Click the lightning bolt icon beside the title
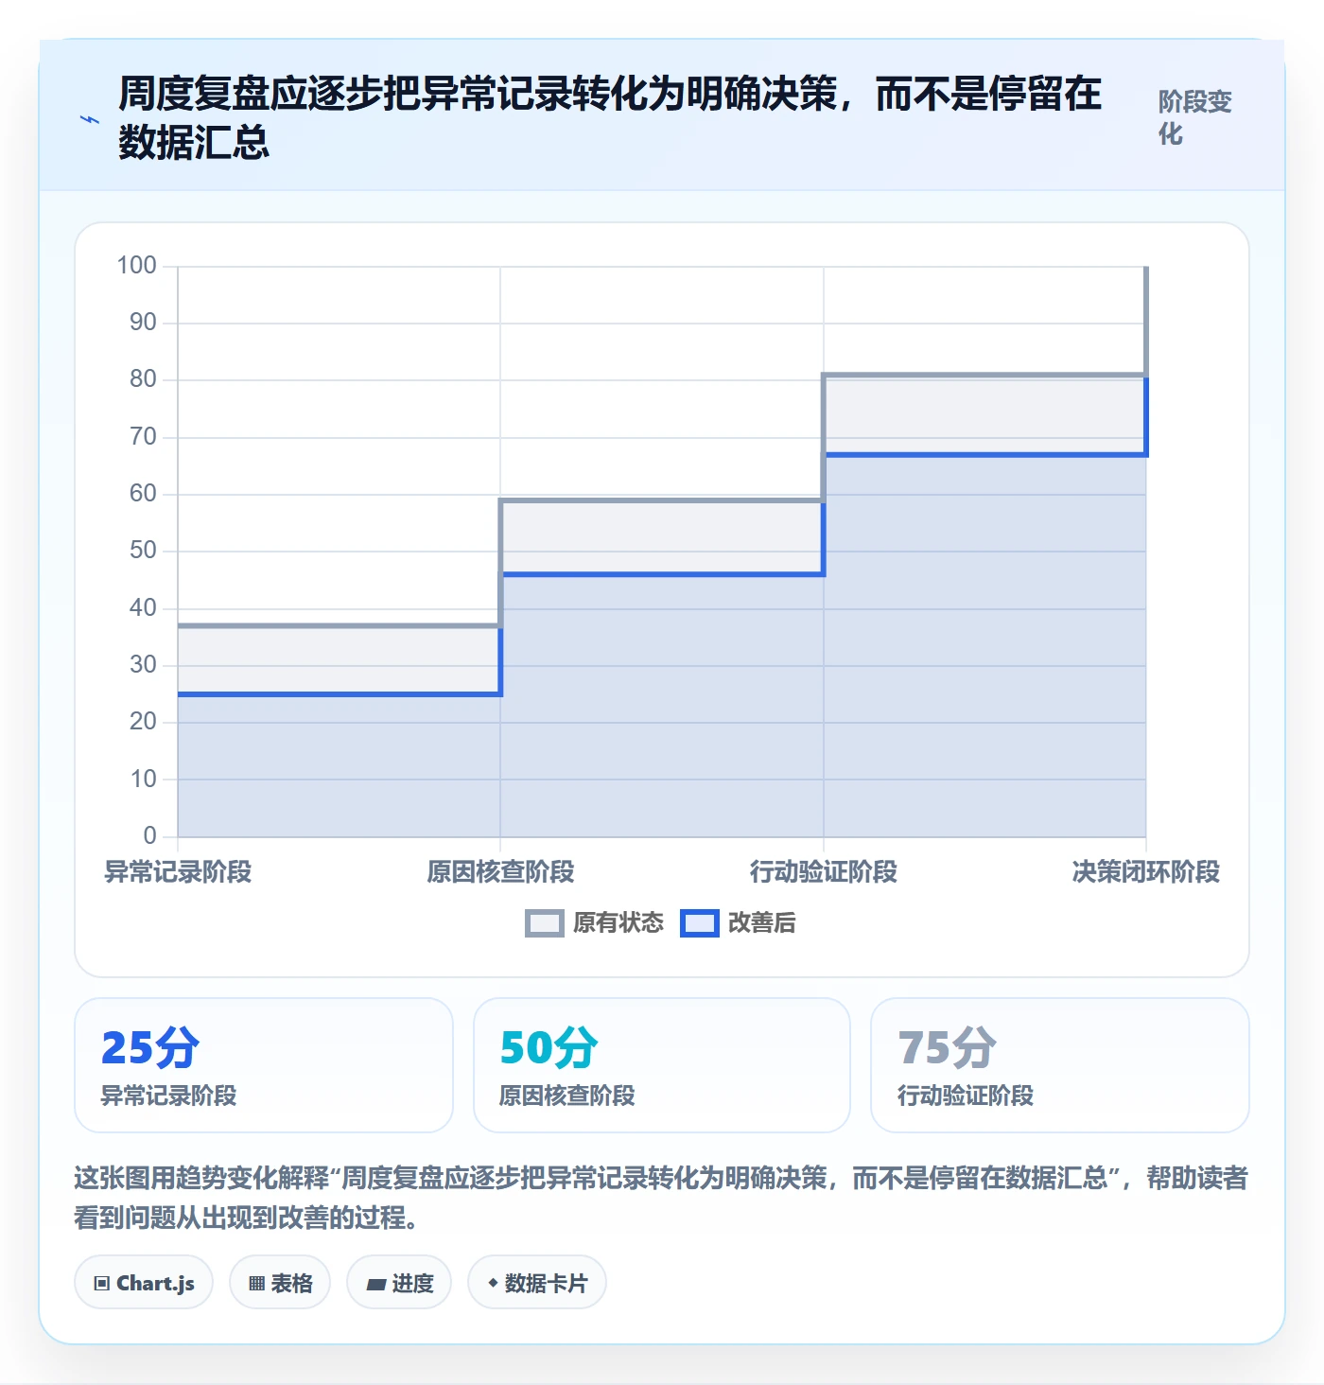1324x1385 pixels. (89, 119)
